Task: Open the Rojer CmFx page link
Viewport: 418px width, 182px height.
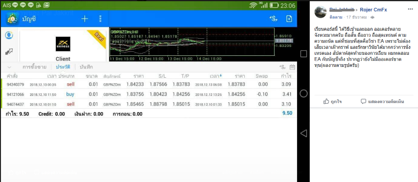Action: (373, 10)
